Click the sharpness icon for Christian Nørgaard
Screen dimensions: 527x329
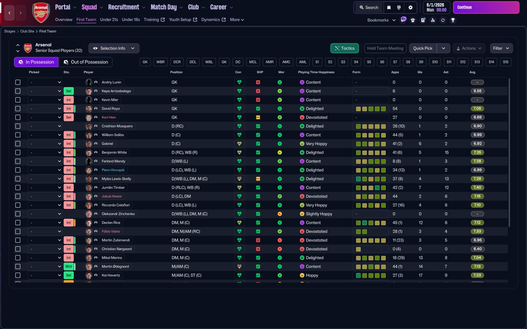[258, 249]
